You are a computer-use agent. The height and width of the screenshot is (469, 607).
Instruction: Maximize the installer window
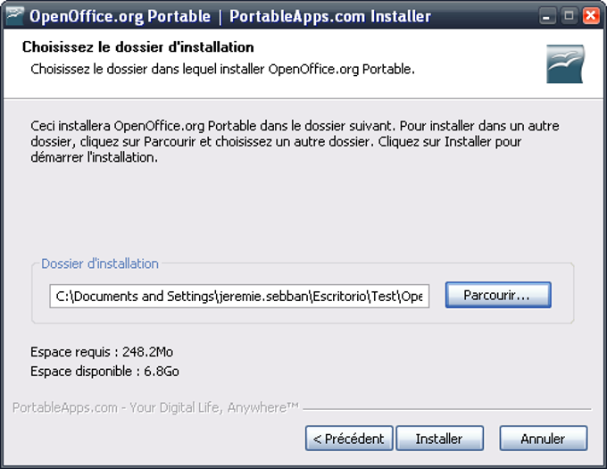[x=568, y=16]
